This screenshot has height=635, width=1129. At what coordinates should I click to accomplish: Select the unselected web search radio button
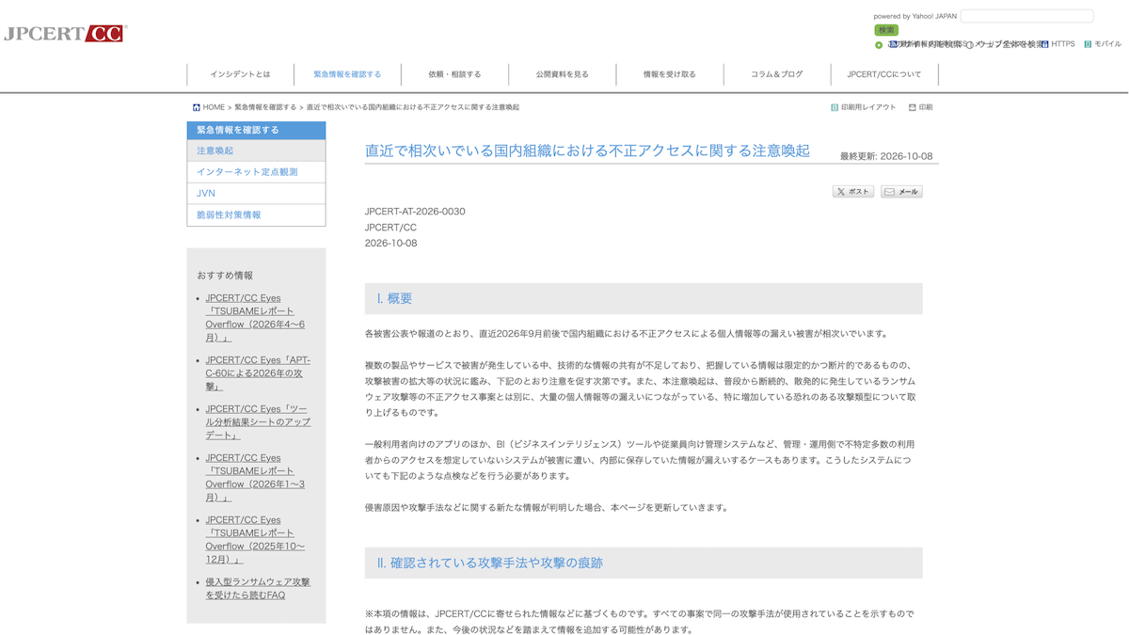(x=970, y=45)
